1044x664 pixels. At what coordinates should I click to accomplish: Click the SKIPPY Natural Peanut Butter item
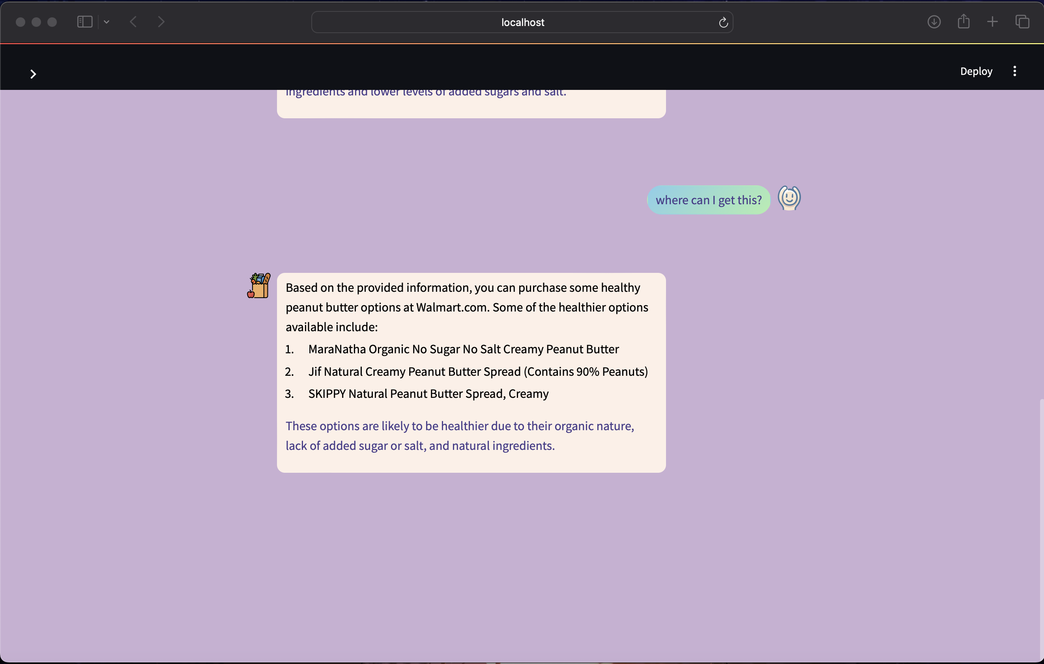428,394
